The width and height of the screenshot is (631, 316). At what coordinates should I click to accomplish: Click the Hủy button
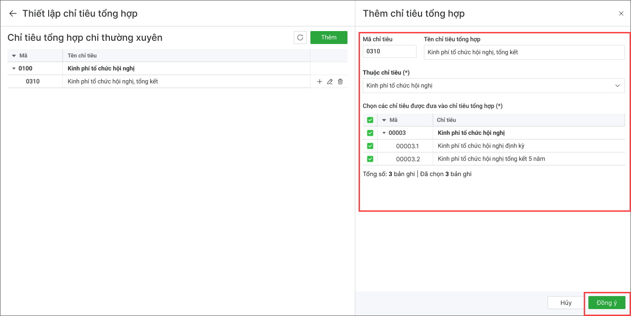point(566,303)
